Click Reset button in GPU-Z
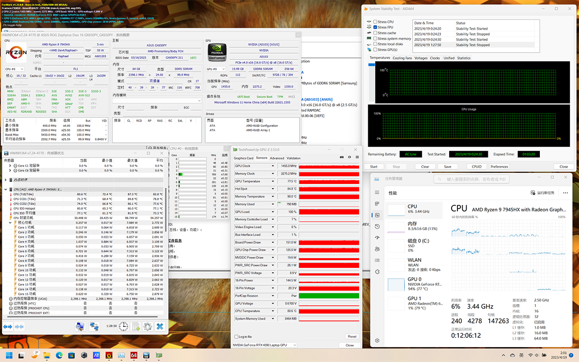The height and width of the screenshot is (362, 579). click(x=352, y=336)
